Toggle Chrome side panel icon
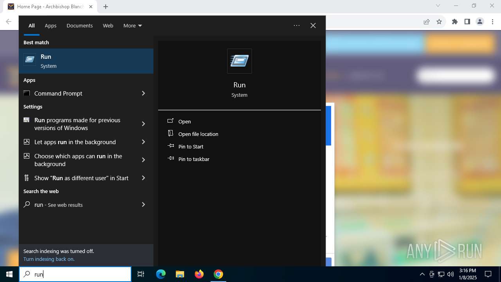Image resolution: width=501 pixels, height=282 pixels. [x=467, y=22]
